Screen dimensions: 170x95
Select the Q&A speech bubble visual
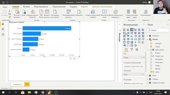point(128,45)
